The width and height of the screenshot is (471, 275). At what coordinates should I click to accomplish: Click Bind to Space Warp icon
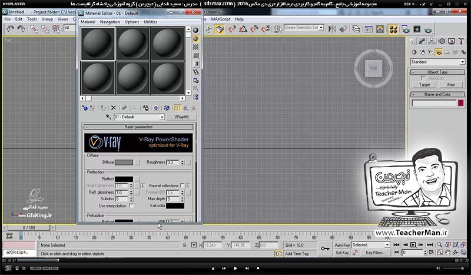coord(56,29)
